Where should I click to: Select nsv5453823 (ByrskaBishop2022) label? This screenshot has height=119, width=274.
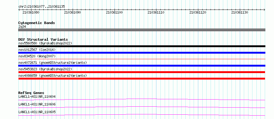coord(45,69)
